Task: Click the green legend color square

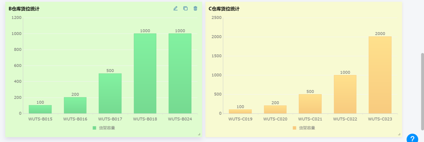Action: (x=94, y=128)
